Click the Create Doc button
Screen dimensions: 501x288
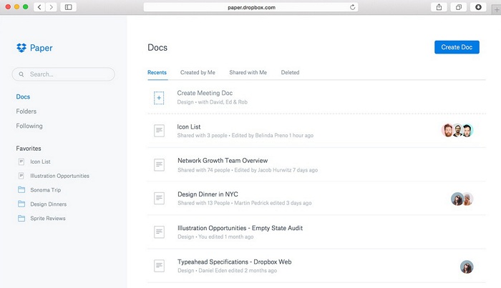[457, 47]
